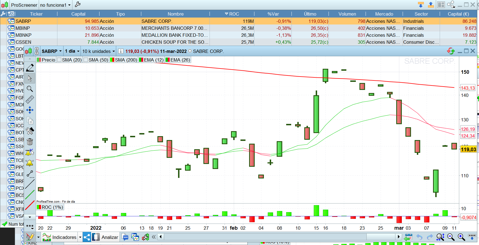The height and width of the screenshot is (245, 479).
Task: Open the three-dots more options menu
Action: tap(30, 226)
